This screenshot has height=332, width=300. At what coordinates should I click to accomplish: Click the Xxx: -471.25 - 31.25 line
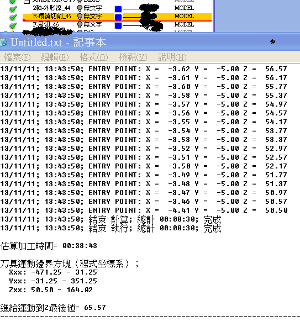pyautogui.click(x=53, y=272)
